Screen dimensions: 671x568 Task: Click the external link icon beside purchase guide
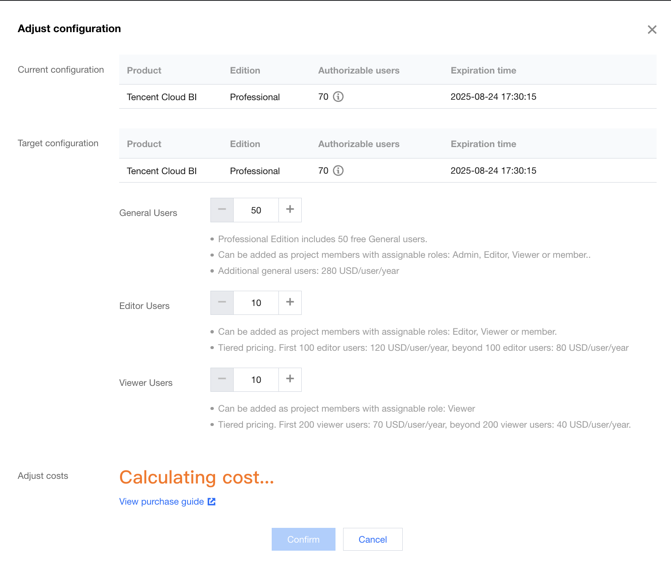coord(212,502)
